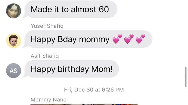188x105 pixels.
Task: Click the word "birthday" in Asif's message
Action: click(x=74, y=69)
